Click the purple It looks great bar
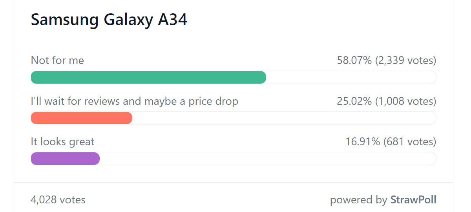 [65, 159]
